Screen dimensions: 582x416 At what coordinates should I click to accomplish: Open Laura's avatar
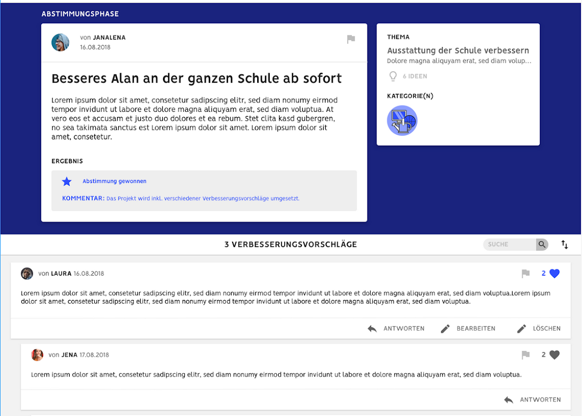point(27,274)
